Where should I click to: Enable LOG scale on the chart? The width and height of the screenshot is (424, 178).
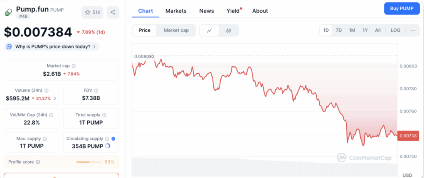tap(395, 30)
